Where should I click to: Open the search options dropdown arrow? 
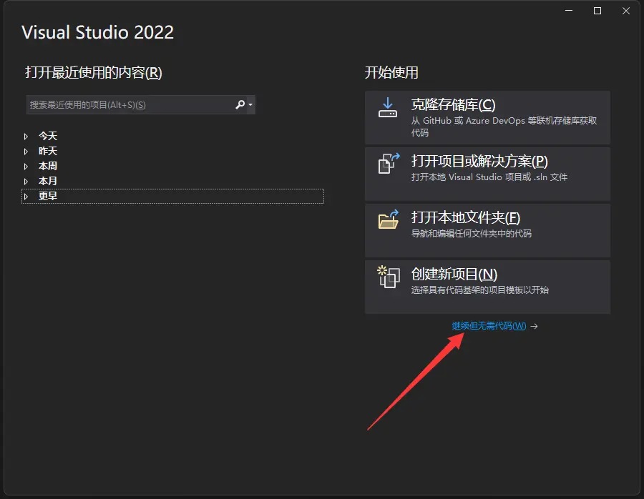click(x=250, y=105)
